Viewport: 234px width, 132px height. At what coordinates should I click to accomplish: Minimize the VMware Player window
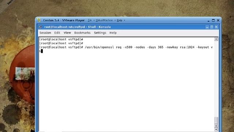coord(208,21)
